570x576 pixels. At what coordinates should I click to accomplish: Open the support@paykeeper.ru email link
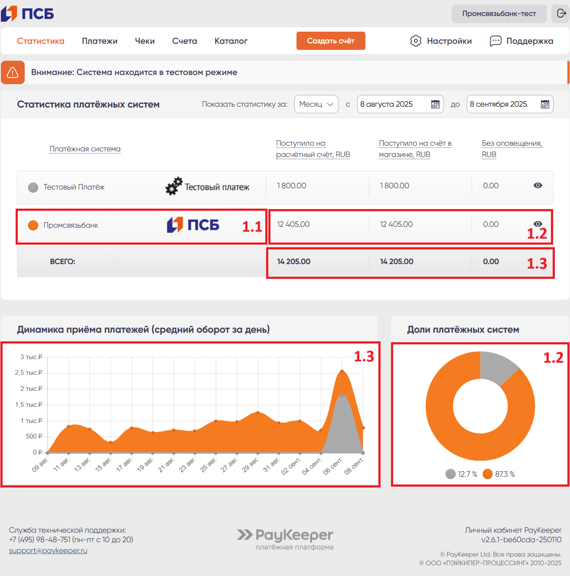pyautogui.click(x=48, y=550)
